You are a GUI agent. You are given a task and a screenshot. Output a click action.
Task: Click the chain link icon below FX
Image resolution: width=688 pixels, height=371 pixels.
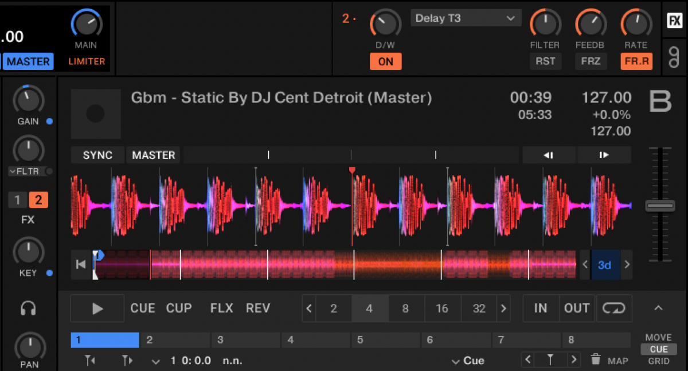674,57
